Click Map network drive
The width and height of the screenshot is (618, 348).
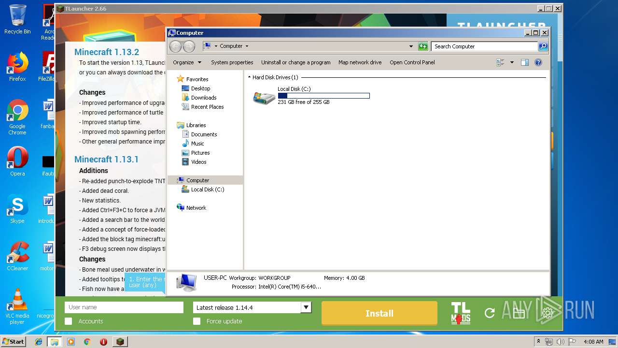360,62
